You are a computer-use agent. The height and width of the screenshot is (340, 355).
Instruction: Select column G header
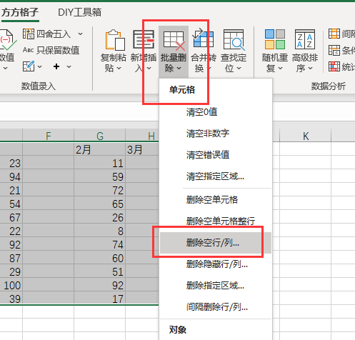click(x=100, y=136)
